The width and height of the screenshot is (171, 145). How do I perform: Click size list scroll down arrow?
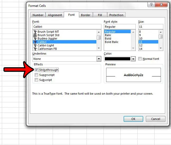161,48
